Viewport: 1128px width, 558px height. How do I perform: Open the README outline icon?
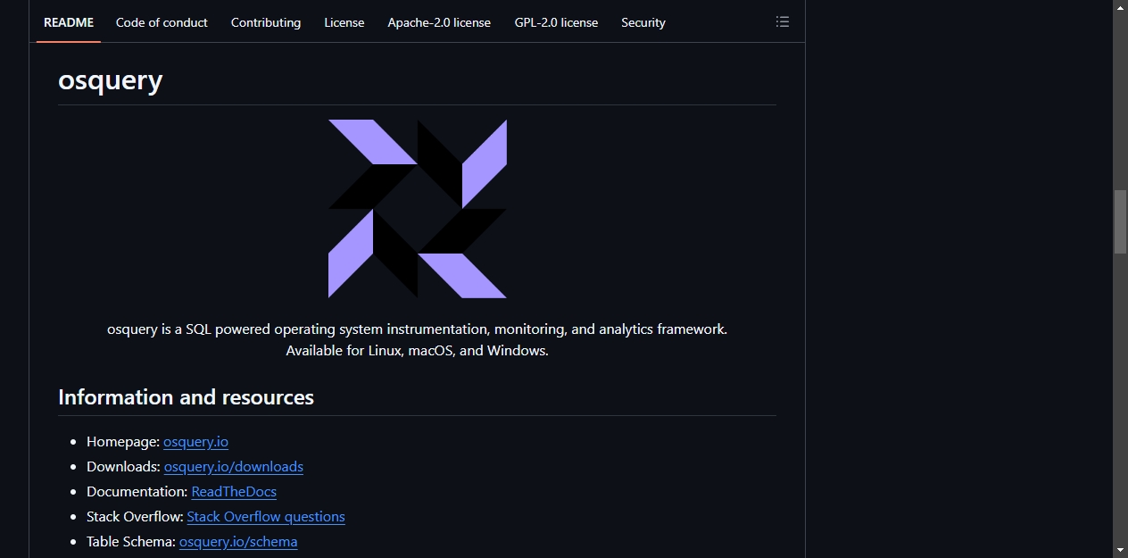click(x=783, y=22)
